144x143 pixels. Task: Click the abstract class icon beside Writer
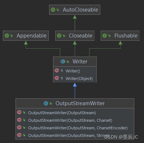click(x=63, y=62)
